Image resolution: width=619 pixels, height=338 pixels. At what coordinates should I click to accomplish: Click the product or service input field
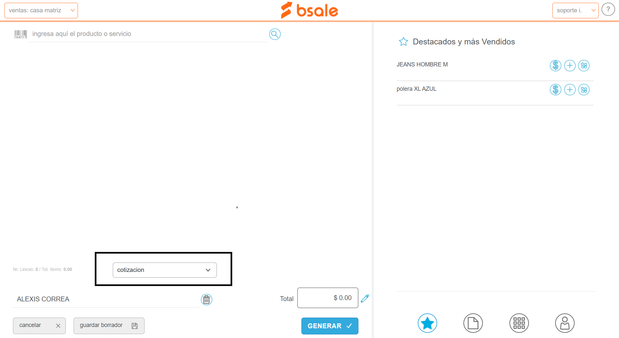coord(148,34)
